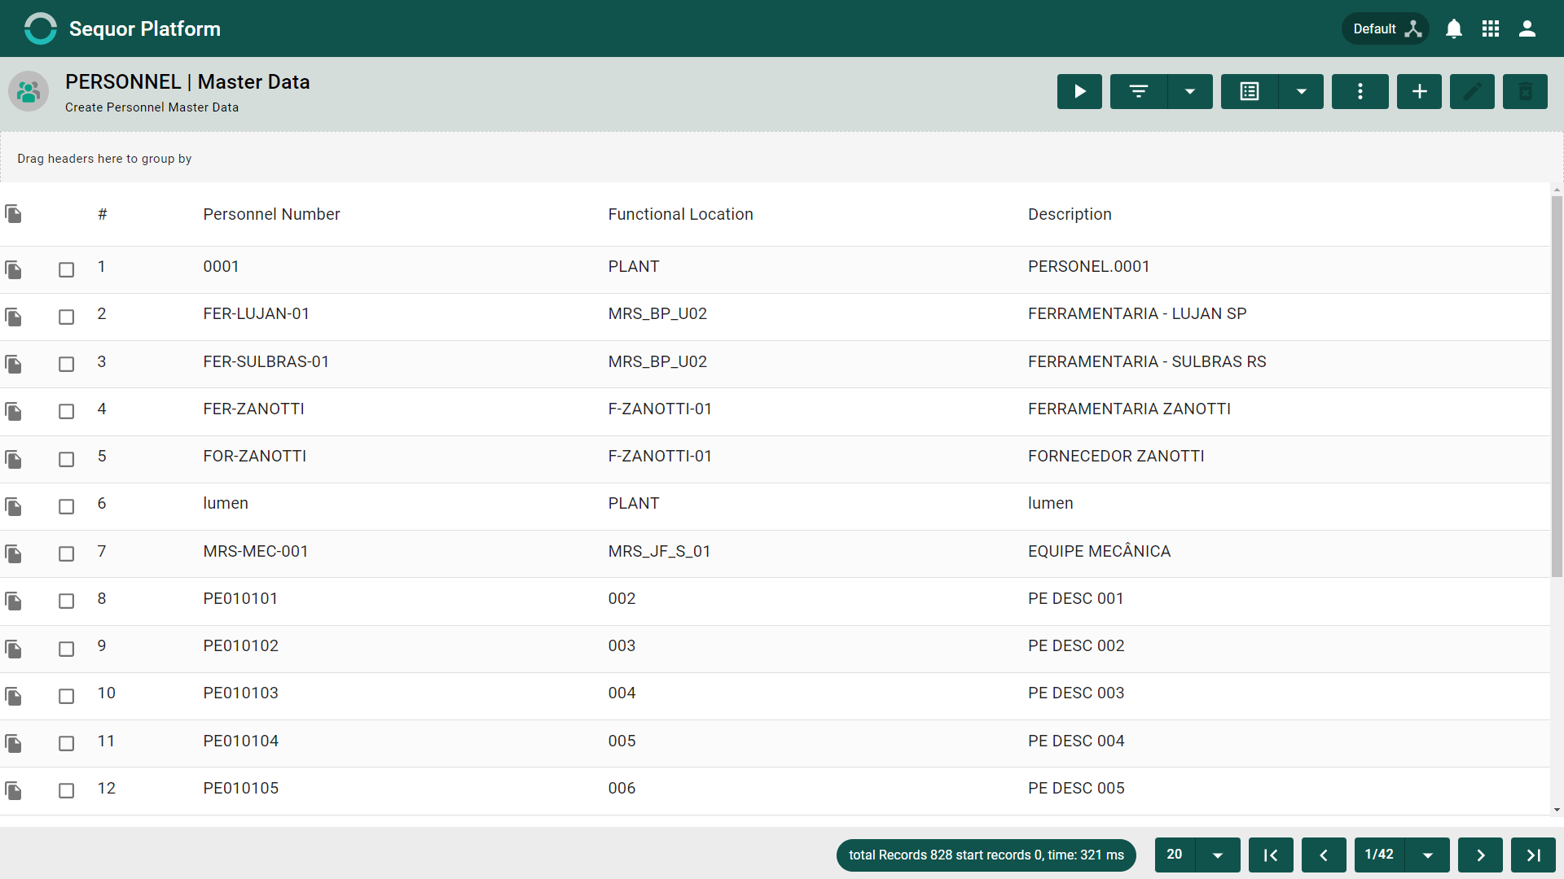Click the Sequor Platform logo icon

[x=40, y=28]
